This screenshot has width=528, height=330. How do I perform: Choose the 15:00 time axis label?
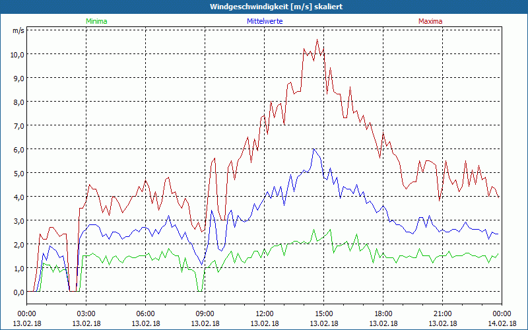(x=324, y=313)
